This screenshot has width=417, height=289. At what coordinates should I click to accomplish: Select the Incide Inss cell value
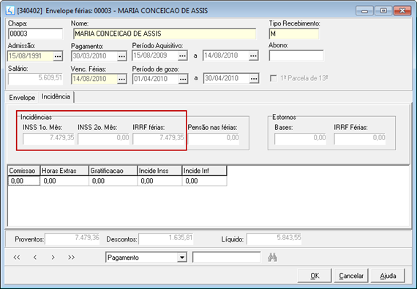coord(159,181)
